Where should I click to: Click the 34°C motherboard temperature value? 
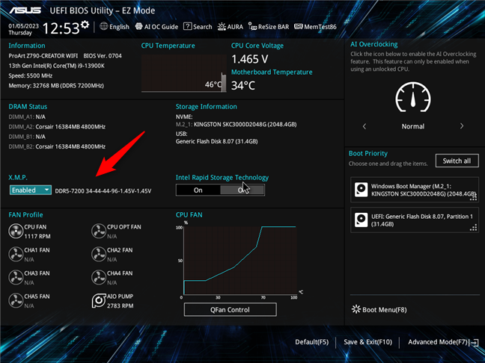[x=243, y=85]
